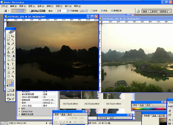Select the Move tool in toolbox
This screenshot has height=125, width=173.
(x=13, y=36)
